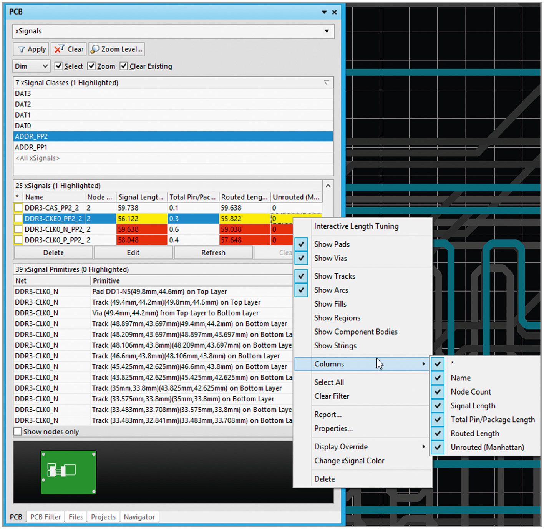Switch to the Navigator tab
Image resolution: width=544 pixels, height=529 pixels.
point(139,517)
